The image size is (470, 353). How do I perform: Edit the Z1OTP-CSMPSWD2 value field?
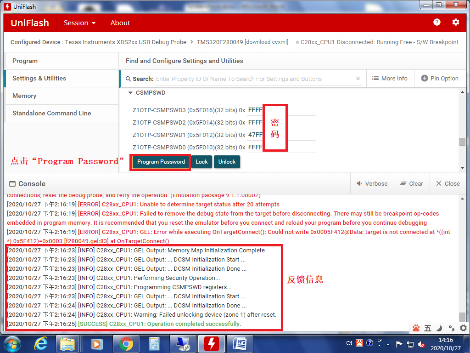pyautogui.click(x=281, y=122)
